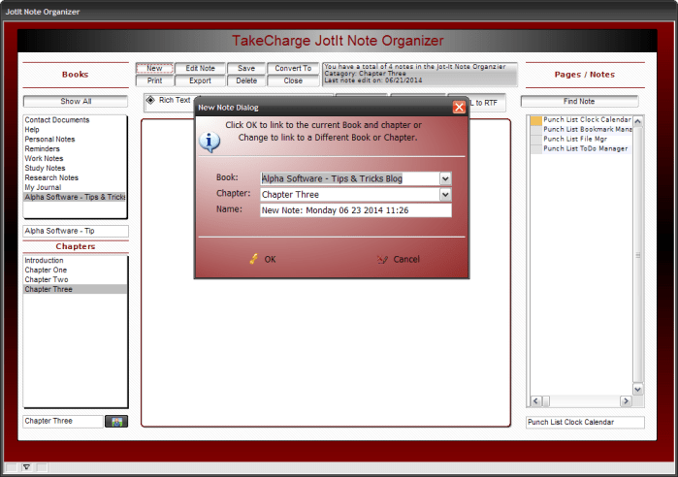Image resolution: width=678 pixels, height=477 pixels.
Task: Click the Books header
Action: point(76,75)
